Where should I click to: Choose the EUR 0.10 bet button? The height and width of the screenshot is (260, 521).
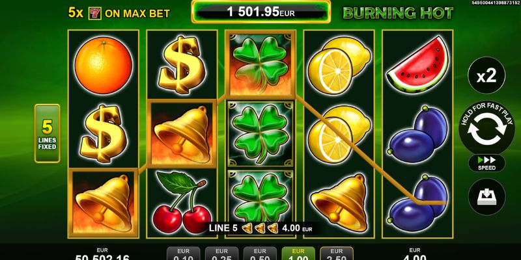coord(183,254)
